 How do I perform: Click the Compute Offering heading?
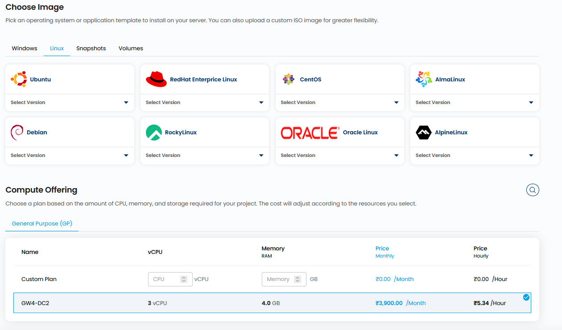pyautogui.click(x=41, y=190)
